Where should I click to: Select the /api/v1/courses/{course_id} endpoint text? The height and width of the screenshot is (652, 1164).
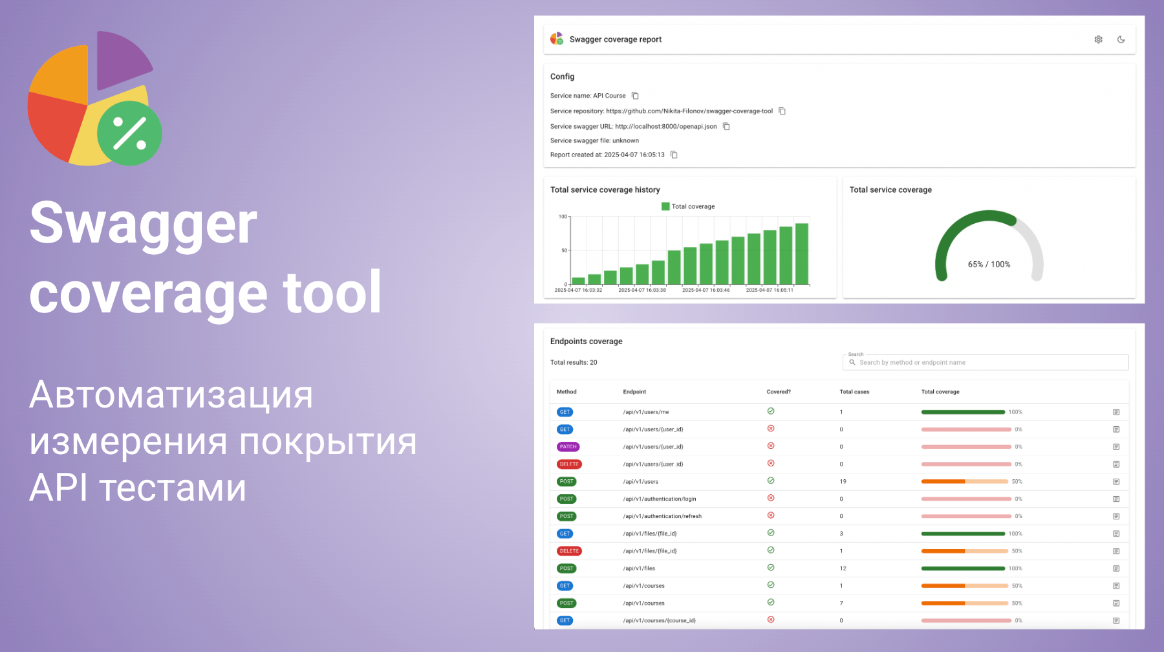click(x=660, y=621)
